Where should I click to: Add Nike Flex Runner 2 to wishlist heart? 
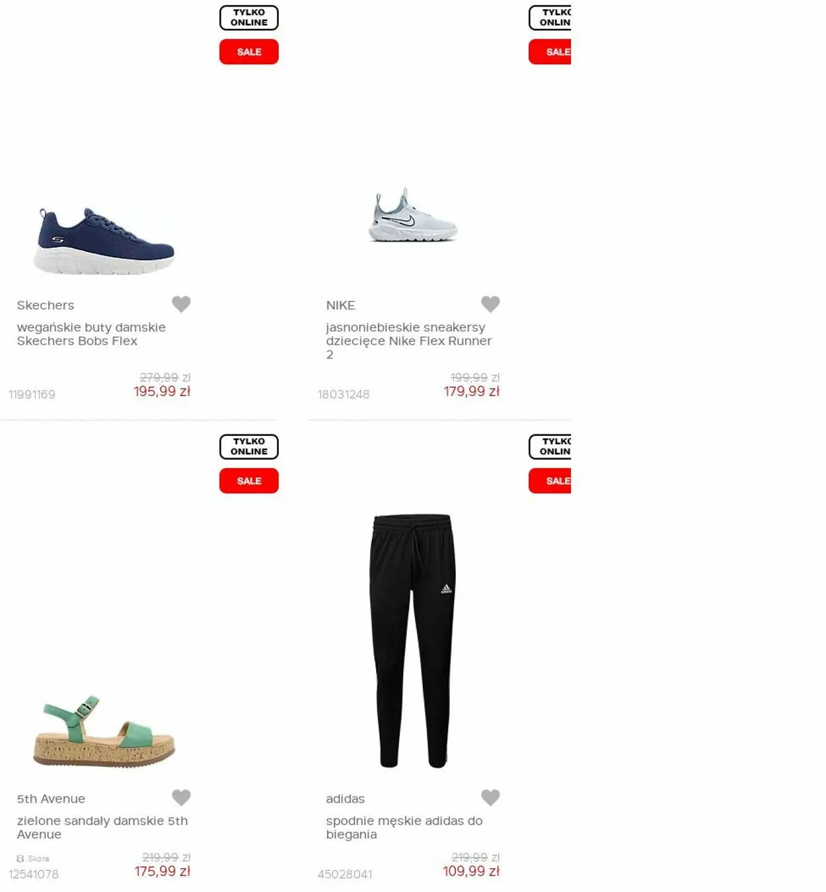click(490, 304)
